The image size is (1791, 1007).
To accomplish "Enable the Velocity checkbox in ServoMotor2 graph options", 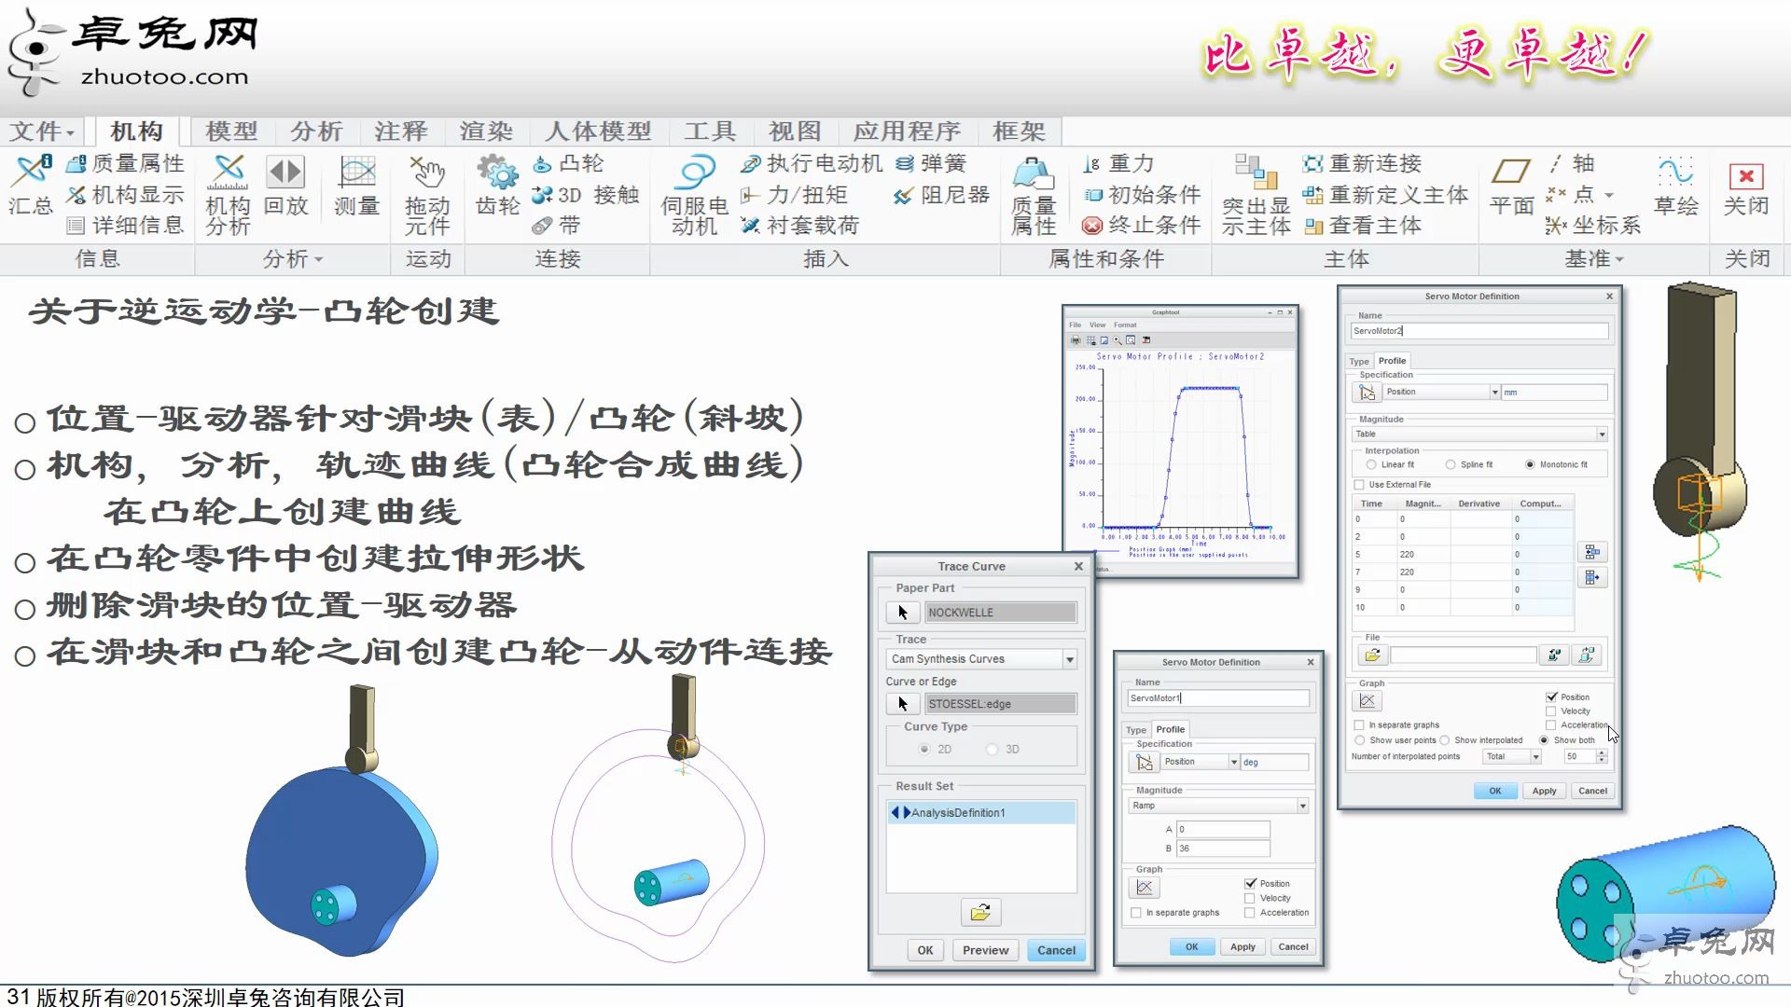I will click(1549, 710).
